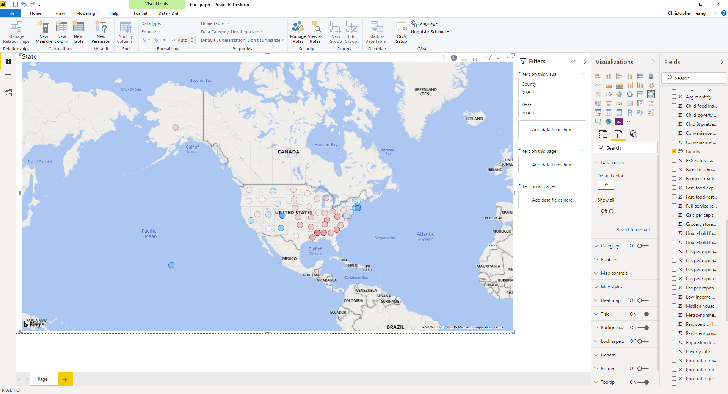
Task: Click New Table in ribbon
Action: (x=78, y=33)
